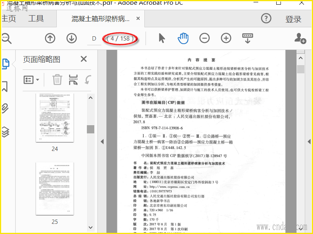Collapse the left navigation pane arrow
This screenshot has width=313, height=234.
[102, 142]
